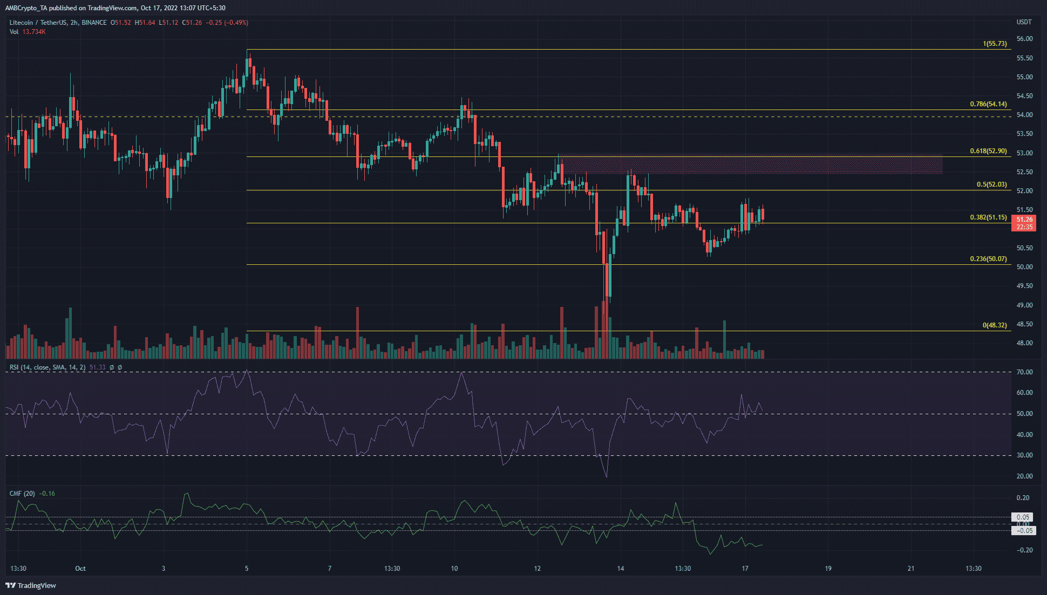Select the 30.00 level on RSI axis
Screen dimensions: 1047x595
pyautogui.click(x=1024, y=455)
